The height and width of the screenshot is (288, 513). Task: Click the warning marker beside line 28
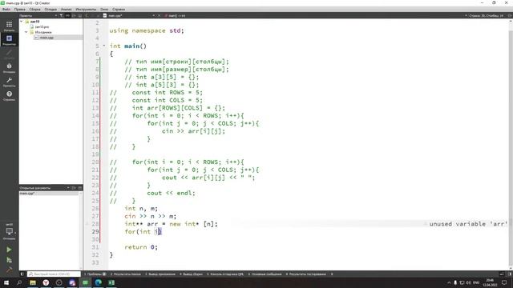(x=87, y=224)
